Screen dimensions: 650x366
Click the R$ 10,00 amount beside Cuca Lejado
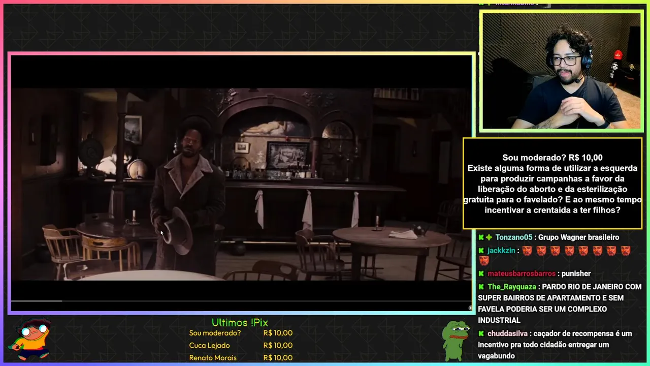tap(278, 345)
